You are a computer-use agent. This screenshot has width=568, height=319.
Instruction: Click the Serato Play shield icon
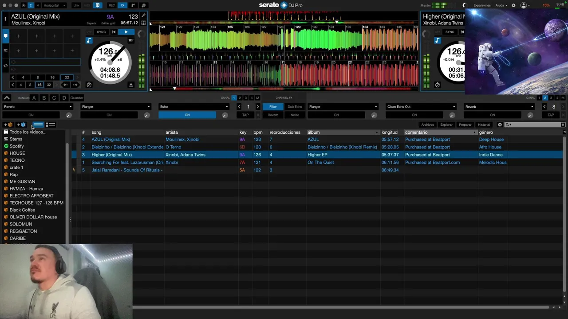tap(98, 5)
